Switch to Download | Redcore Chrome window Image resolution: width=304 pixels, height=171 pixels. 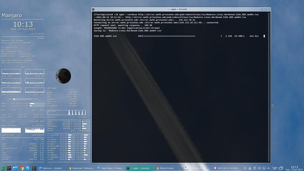click(82, 168)
